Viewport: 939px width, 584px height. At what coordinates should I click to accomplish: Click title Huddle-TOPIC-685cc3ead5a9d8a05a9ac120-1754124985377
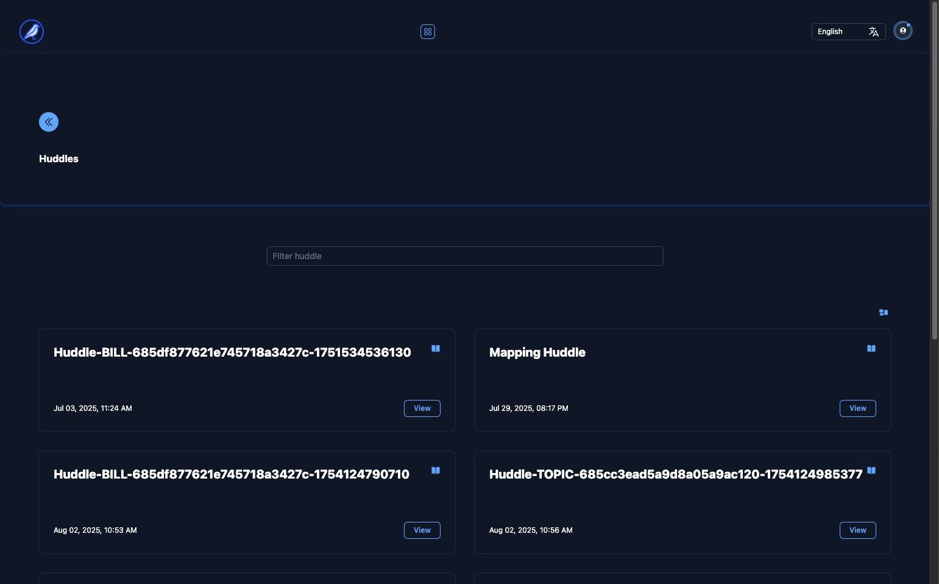(x=676, y=474)
